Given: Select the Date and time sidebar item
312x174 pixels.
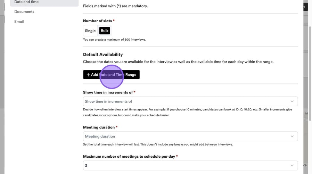Looking at the screenshot, I should coord(26,2).
